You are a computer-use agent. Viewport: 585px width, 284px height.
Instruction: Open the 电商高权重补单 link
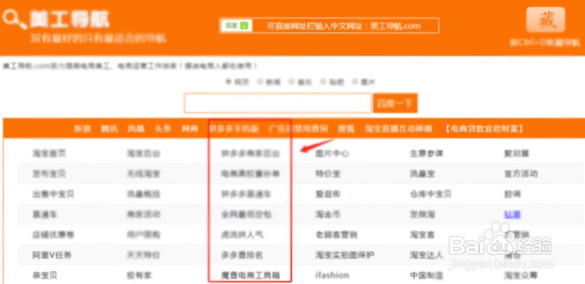(x=250, y=174)
